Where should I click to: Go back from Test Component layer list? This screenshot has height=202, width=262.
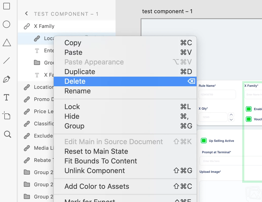26,13
